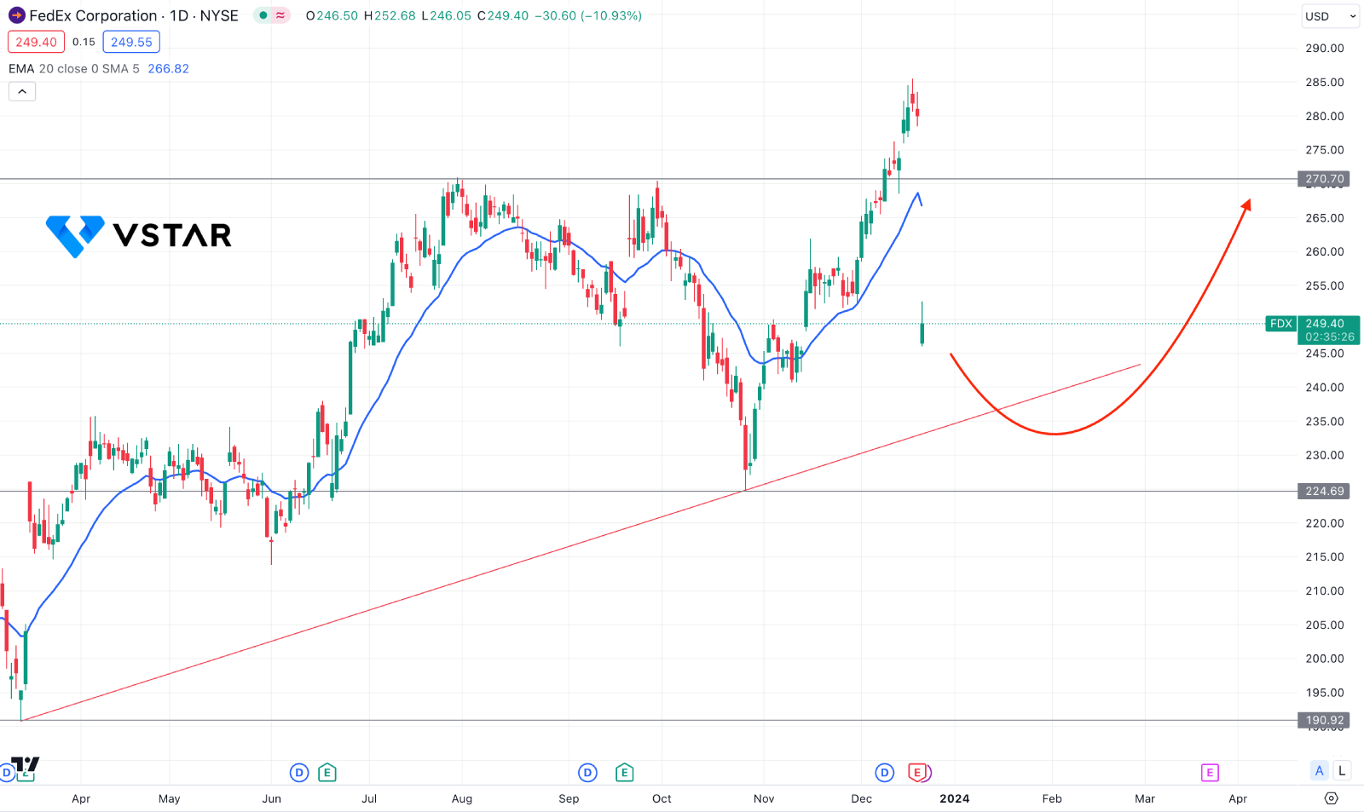This screenshot has height=812, width=1364.
Task: Open chart settings gear icon
Action: [x=1332, y=798]
